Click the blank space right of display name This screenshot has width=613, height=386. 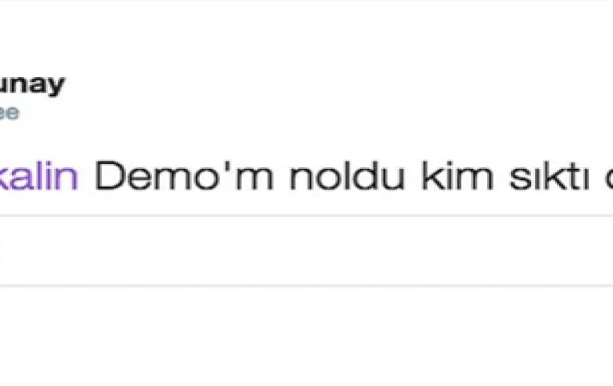pos(336,84)
